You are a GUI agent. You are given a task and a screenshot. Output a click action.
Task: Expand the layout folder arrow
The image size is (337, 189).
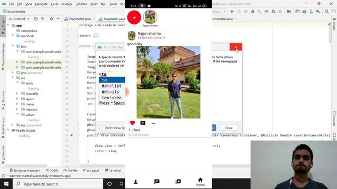(17, 99)
